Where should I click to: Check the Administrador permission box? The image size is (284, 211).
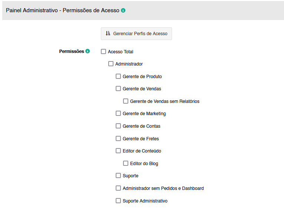[111, 64]
